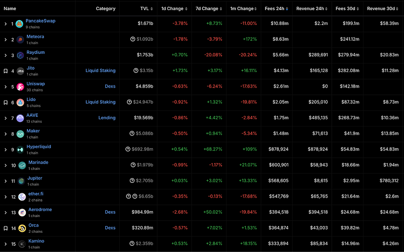Toggle the bookmark on the Lido row
This screenshot has height=252, width=404.
pos(5,102)
